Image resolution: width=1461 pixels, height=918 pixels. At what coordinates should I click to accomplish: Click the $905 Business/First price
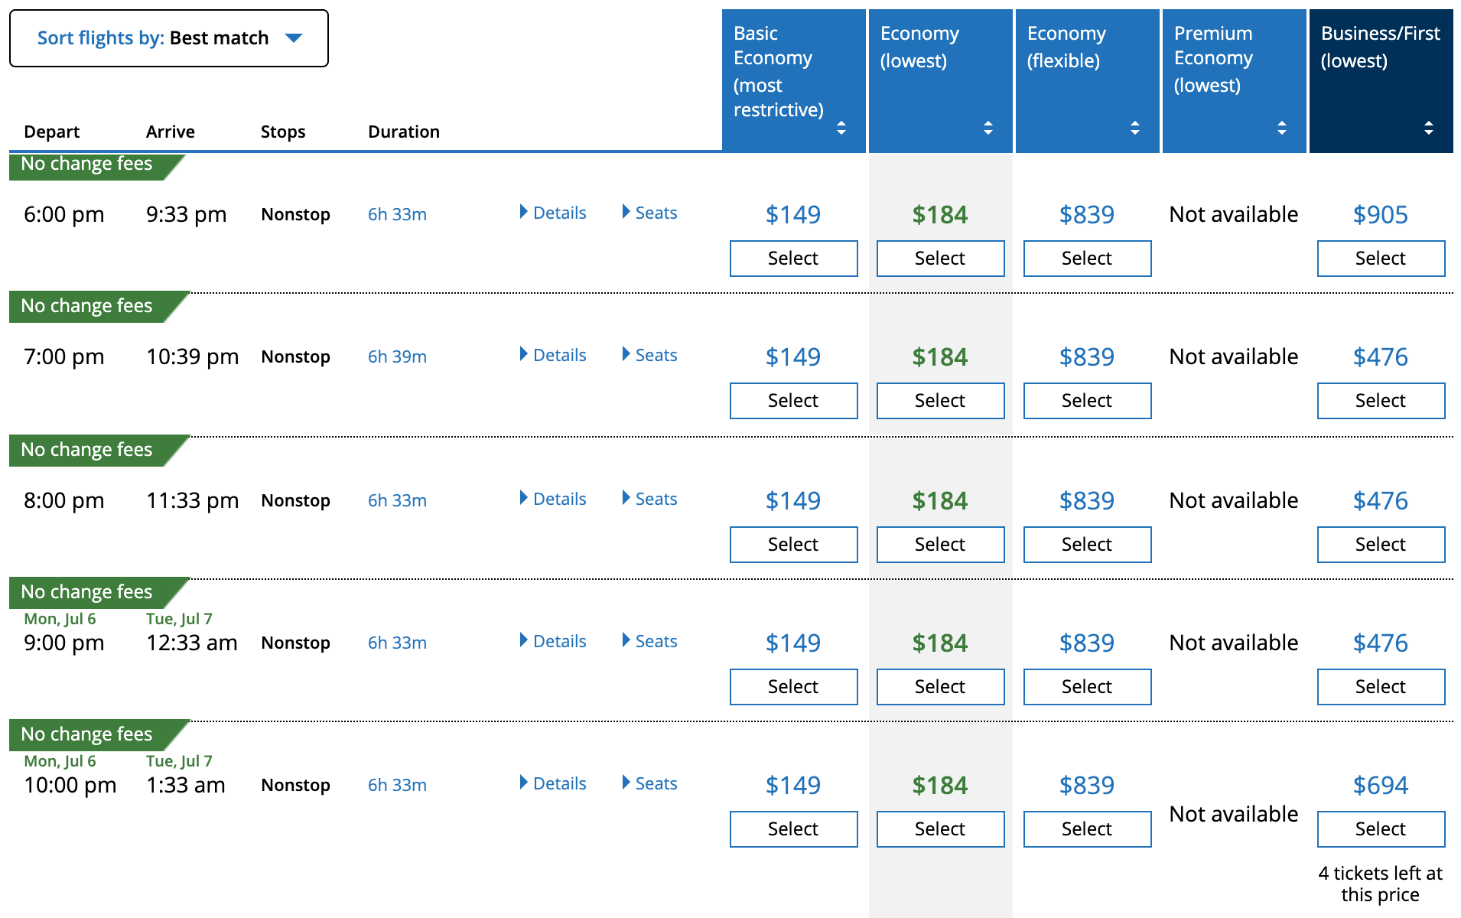(1381, 215)
